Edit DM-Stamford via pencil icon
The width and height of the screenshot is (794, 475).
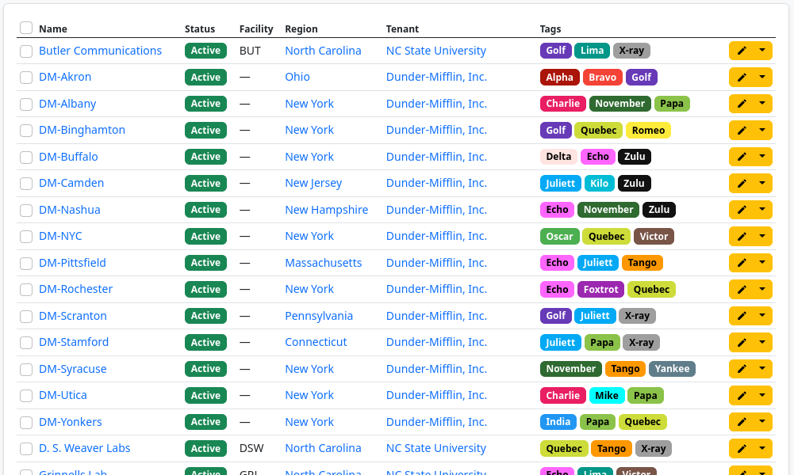742,343
